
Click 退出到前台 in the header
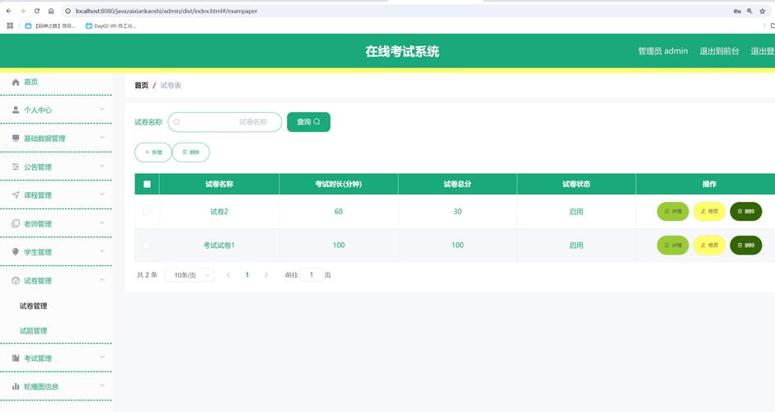coord(719,51)
